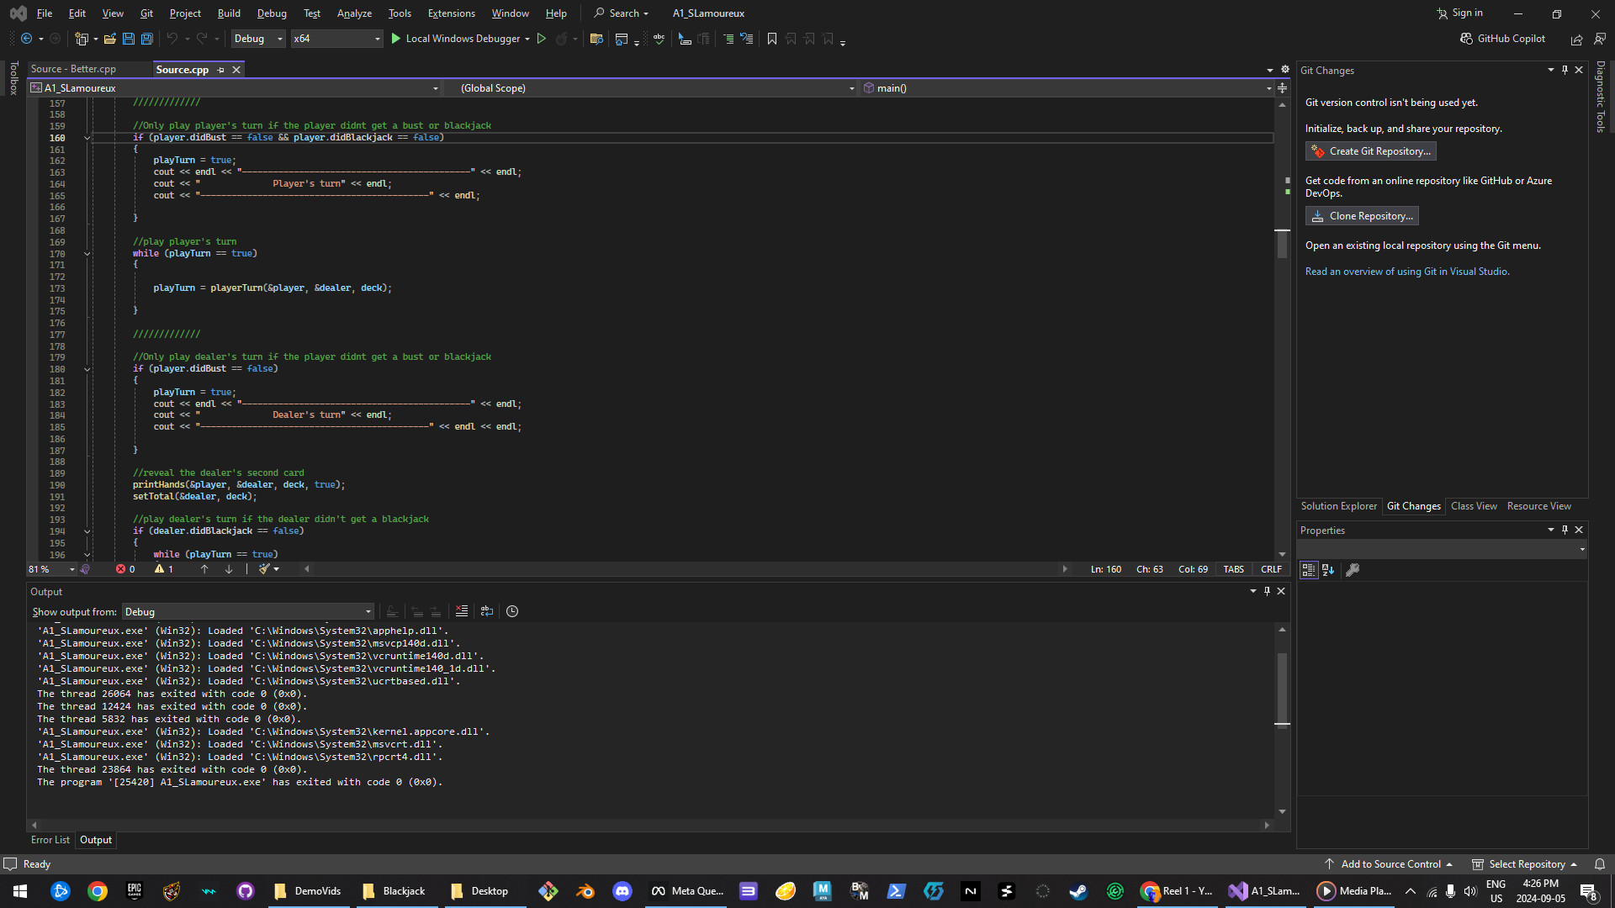Switch to the Solution Explorer tab
1615x908 pixels.
[1338, 506]
